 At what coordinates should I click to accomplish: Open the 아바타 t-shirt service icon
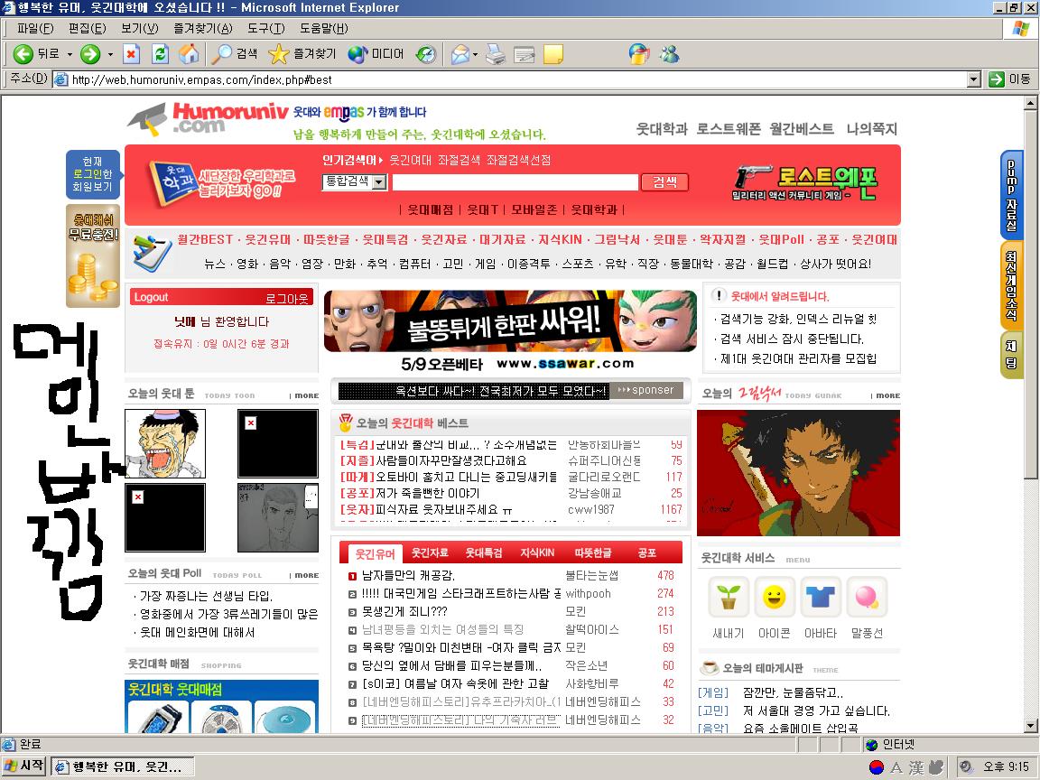pyautogui.click(x=820, y=597)
